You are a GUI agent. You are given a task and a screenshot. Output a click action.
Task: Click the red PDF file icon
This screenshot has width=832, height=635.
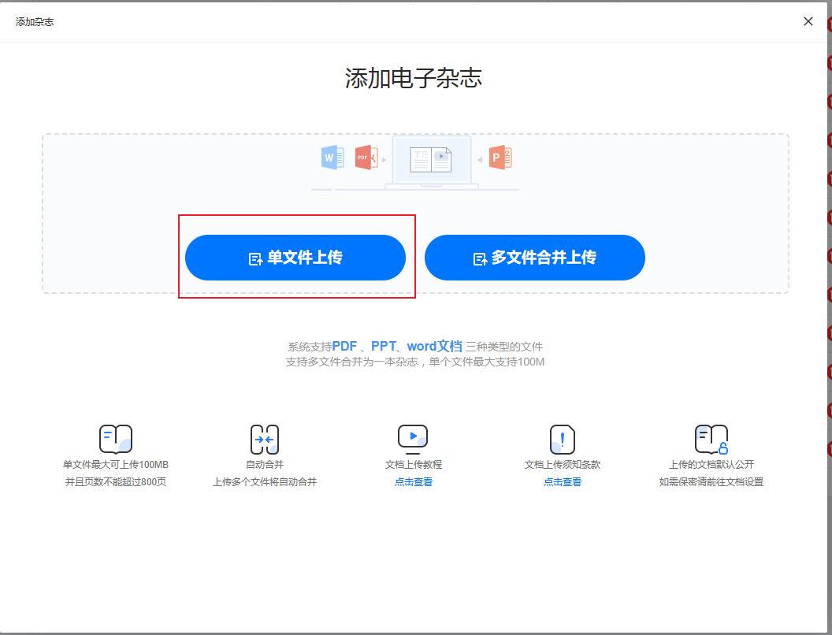366,158
